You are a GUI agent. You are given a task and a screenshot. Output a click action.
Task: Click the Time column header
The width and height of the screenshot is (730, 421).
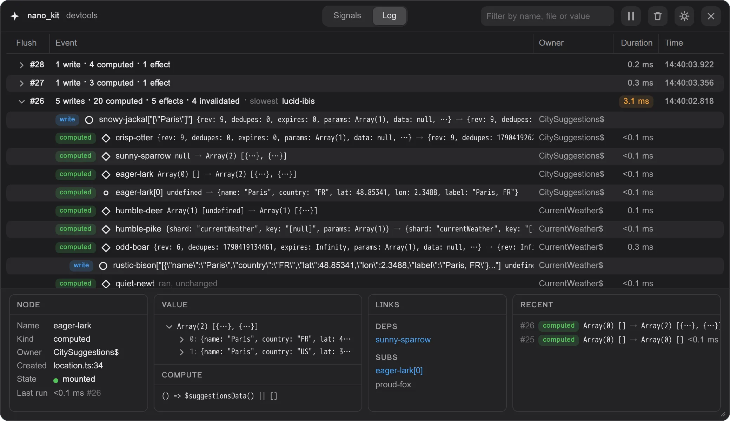(674, 43)
